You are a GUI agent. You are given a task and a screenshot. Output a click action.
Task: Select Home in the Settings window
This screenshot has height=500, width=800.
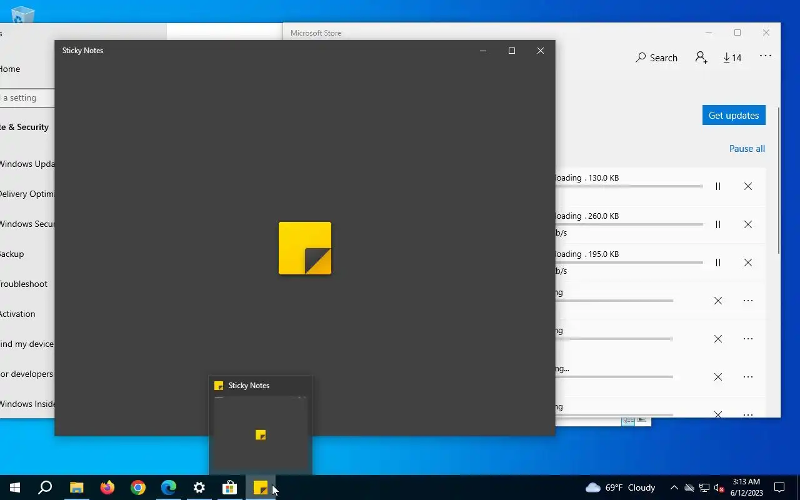click(10, 69)
